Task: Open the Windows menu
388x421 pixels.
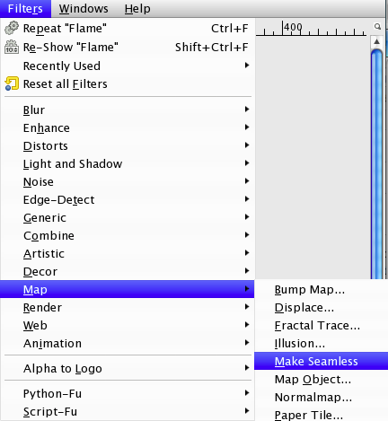Action: (84, 9)
